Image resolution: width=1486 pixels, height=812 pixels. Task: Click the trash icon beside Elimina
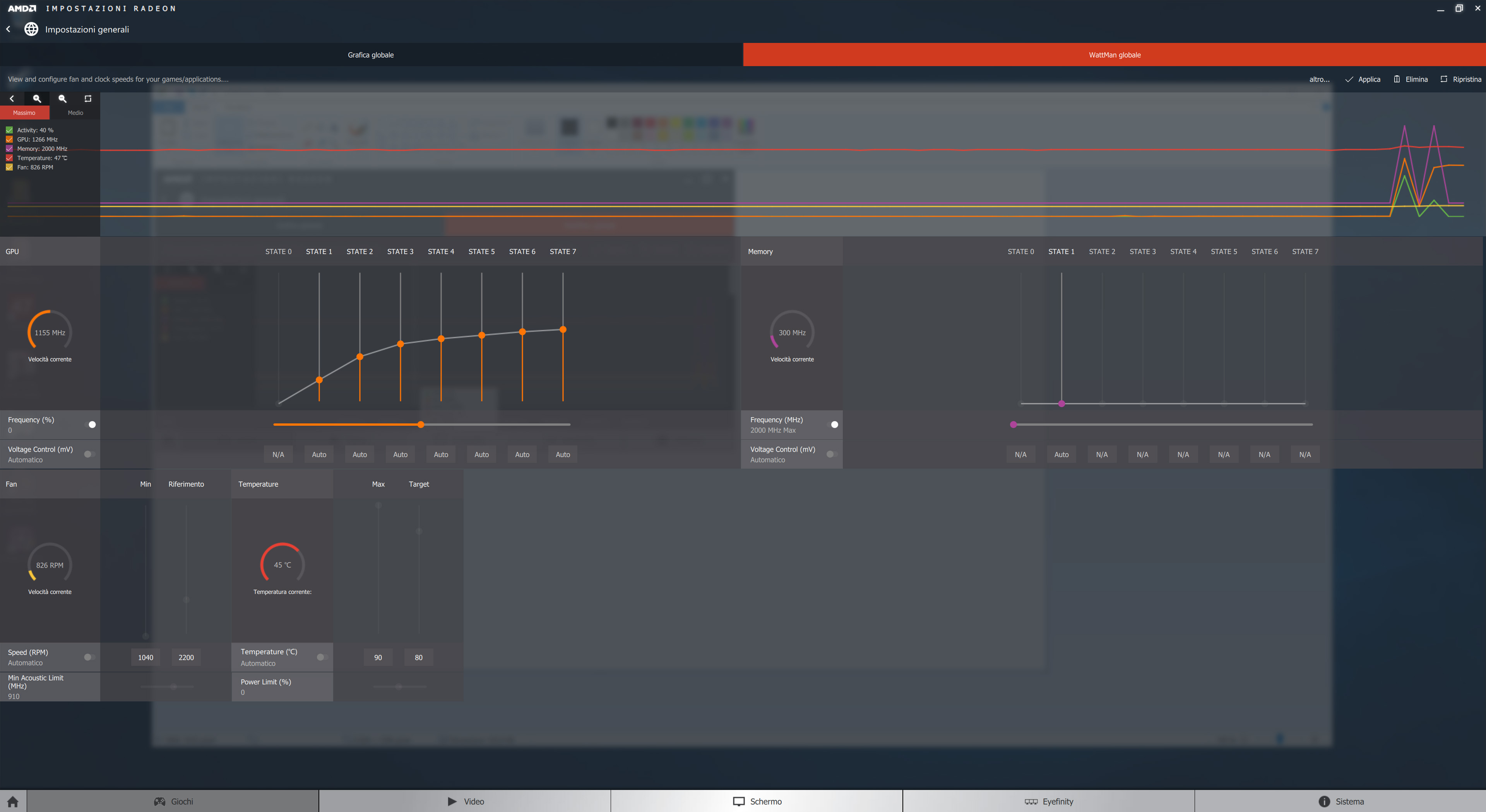coord(1397,79)
